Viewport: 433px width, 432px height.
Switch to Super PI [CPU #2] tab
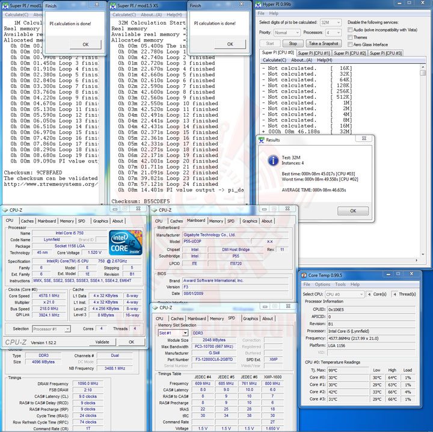349,53
